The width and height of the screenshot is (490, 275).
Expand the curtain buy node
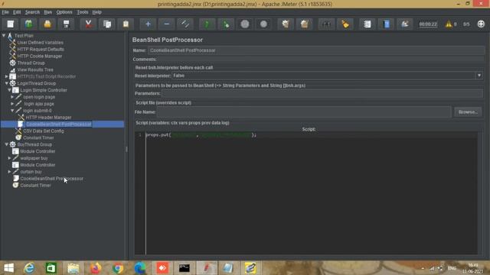tap(9, 172)
